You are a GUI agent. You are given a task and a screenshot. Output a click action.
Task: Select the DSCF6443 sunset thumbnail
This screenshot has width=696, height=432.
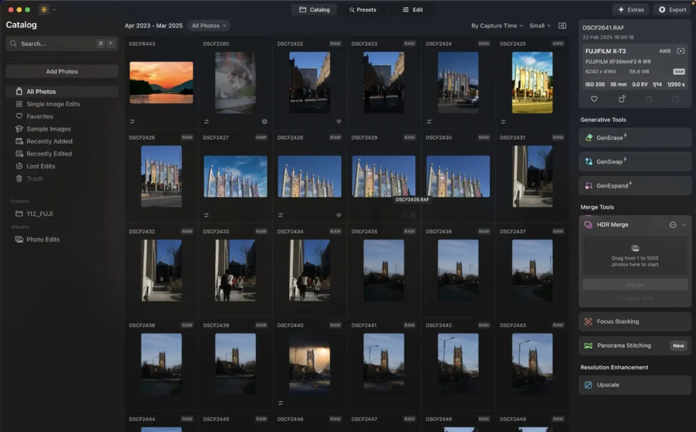point(161,82)
